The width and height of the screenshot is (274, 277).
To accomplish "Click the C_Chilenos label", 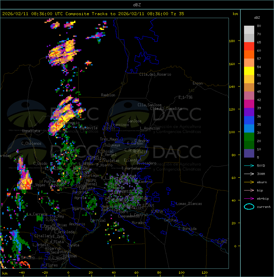I will click(x=31, y=143).
